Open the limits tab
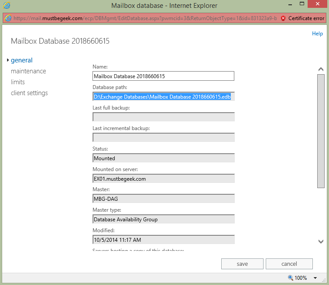 click(18, 82)
